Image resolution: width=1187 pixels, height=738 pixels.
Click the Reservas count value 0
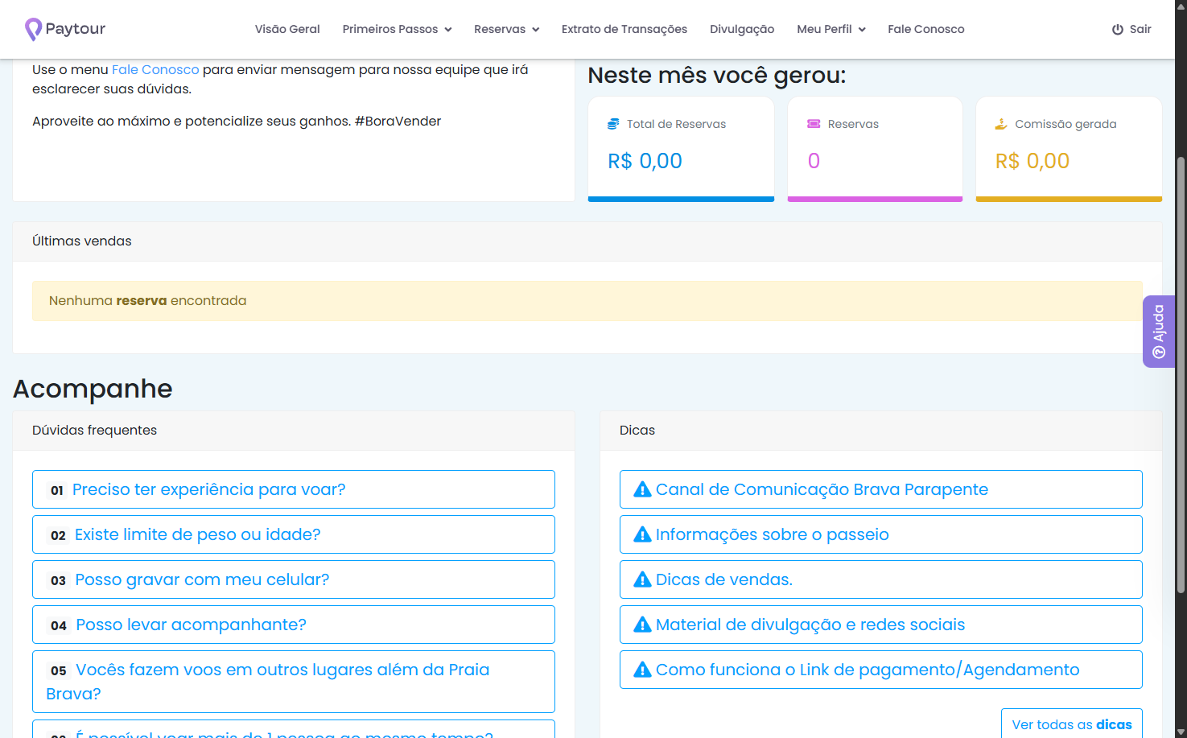tap(814, 161)
